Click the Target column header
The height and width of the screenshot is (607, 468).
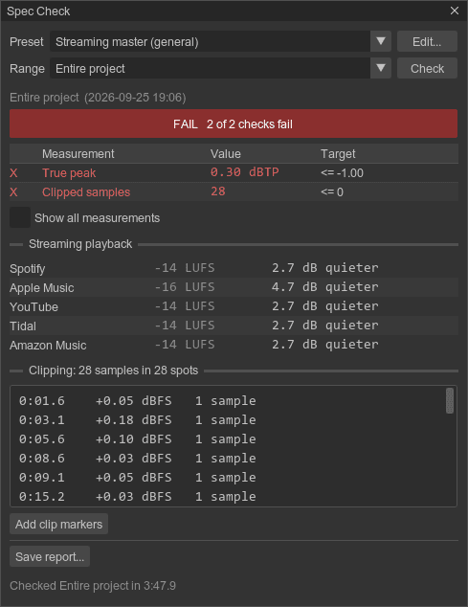pyautogui.click(x=338, y=154)
